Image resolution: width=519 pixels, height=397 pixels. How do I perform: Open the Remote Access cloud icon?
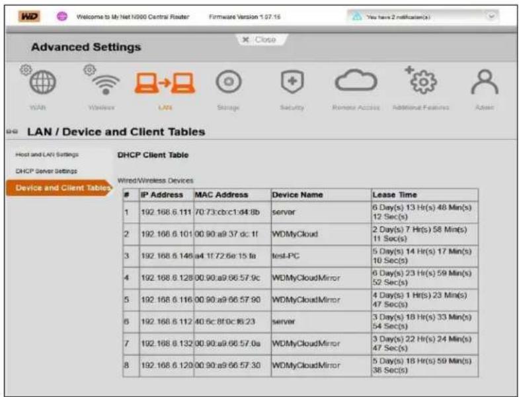point(356,80)
